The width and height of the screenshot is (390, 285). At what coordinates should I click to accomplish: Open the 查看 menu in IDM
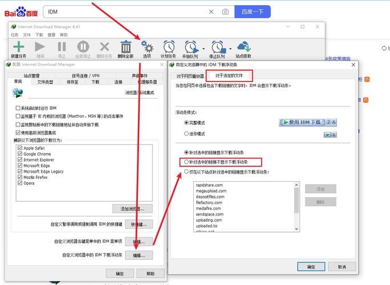(x=51, y=35)
